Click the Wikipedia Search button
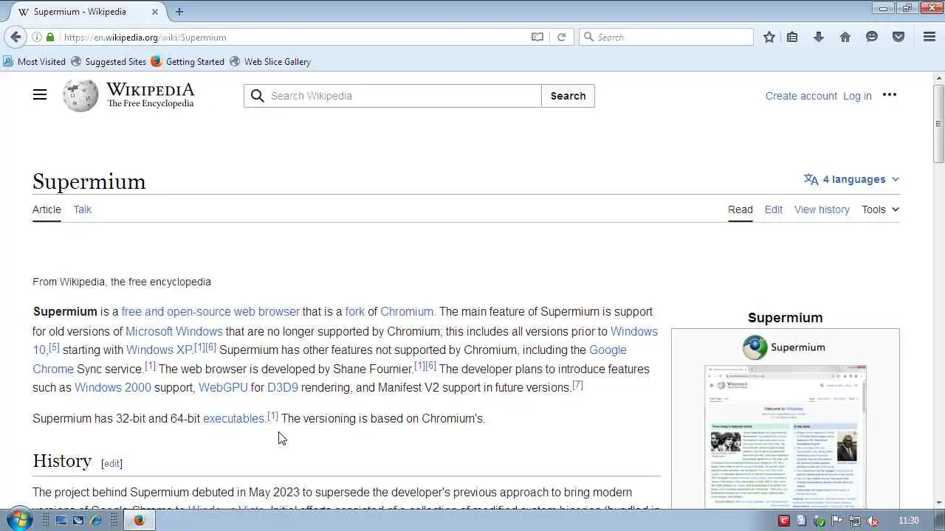Screen dimensions: 945x531 568,96
